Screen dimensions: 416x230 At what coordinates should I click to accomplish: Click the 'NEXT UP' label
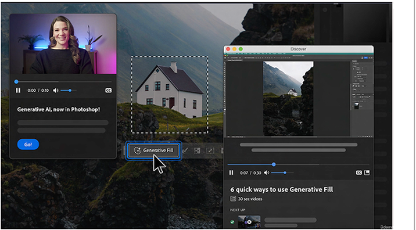click(238, 210)
